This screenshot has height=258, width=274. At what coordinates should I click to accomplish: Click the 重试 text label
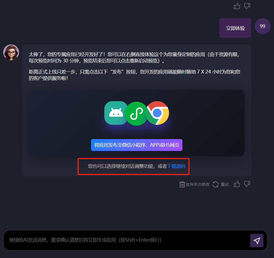(225, 185)
